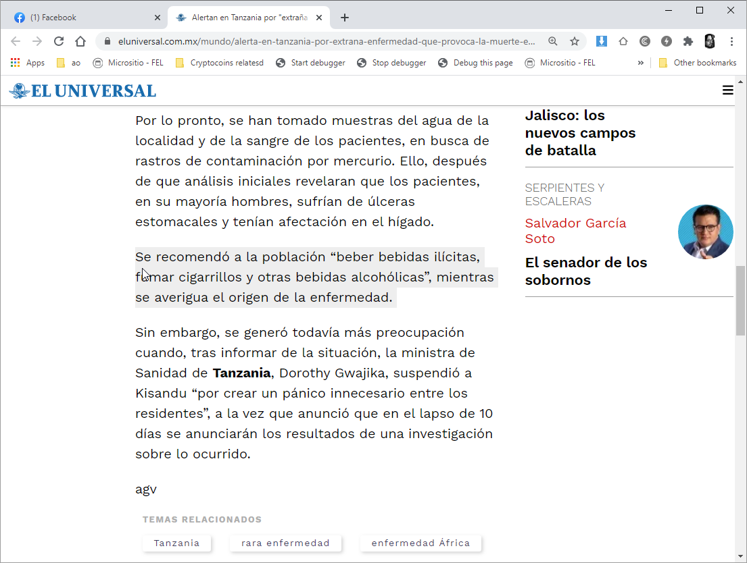Open a new browser tab
Image resolution: width=747 pixels, height=563 pixels.
pos(345,18)
